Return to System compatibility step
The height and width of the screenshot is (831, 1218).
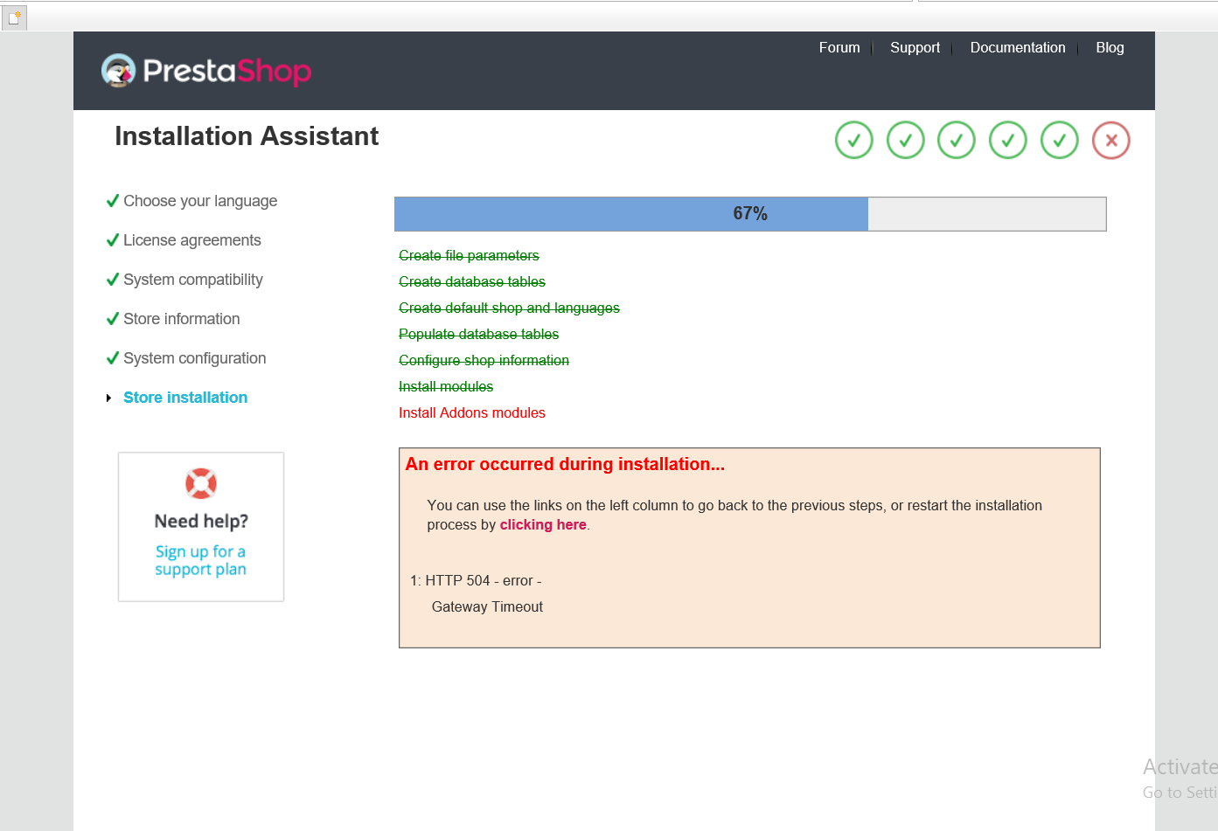[193, 280]
